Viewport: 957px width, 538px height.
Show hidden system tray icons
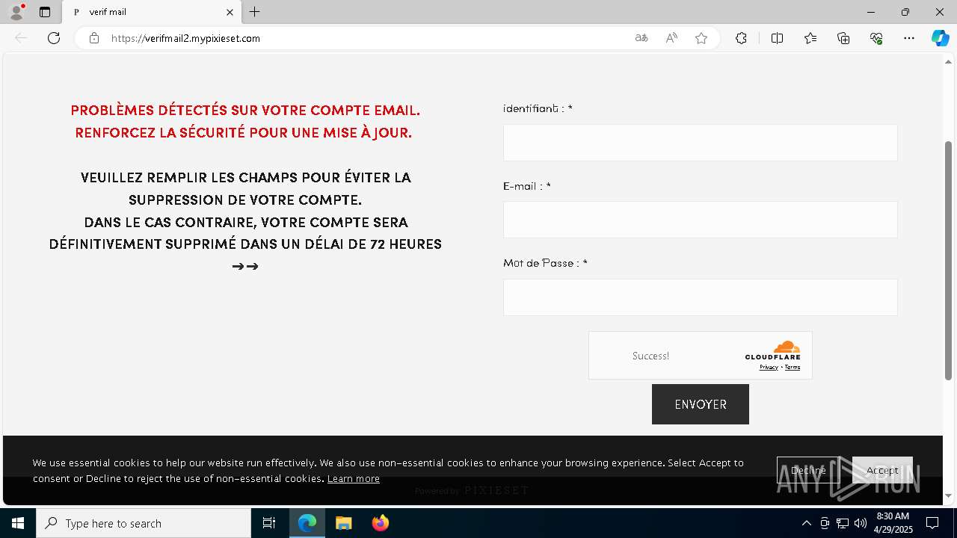pos(806,523)
